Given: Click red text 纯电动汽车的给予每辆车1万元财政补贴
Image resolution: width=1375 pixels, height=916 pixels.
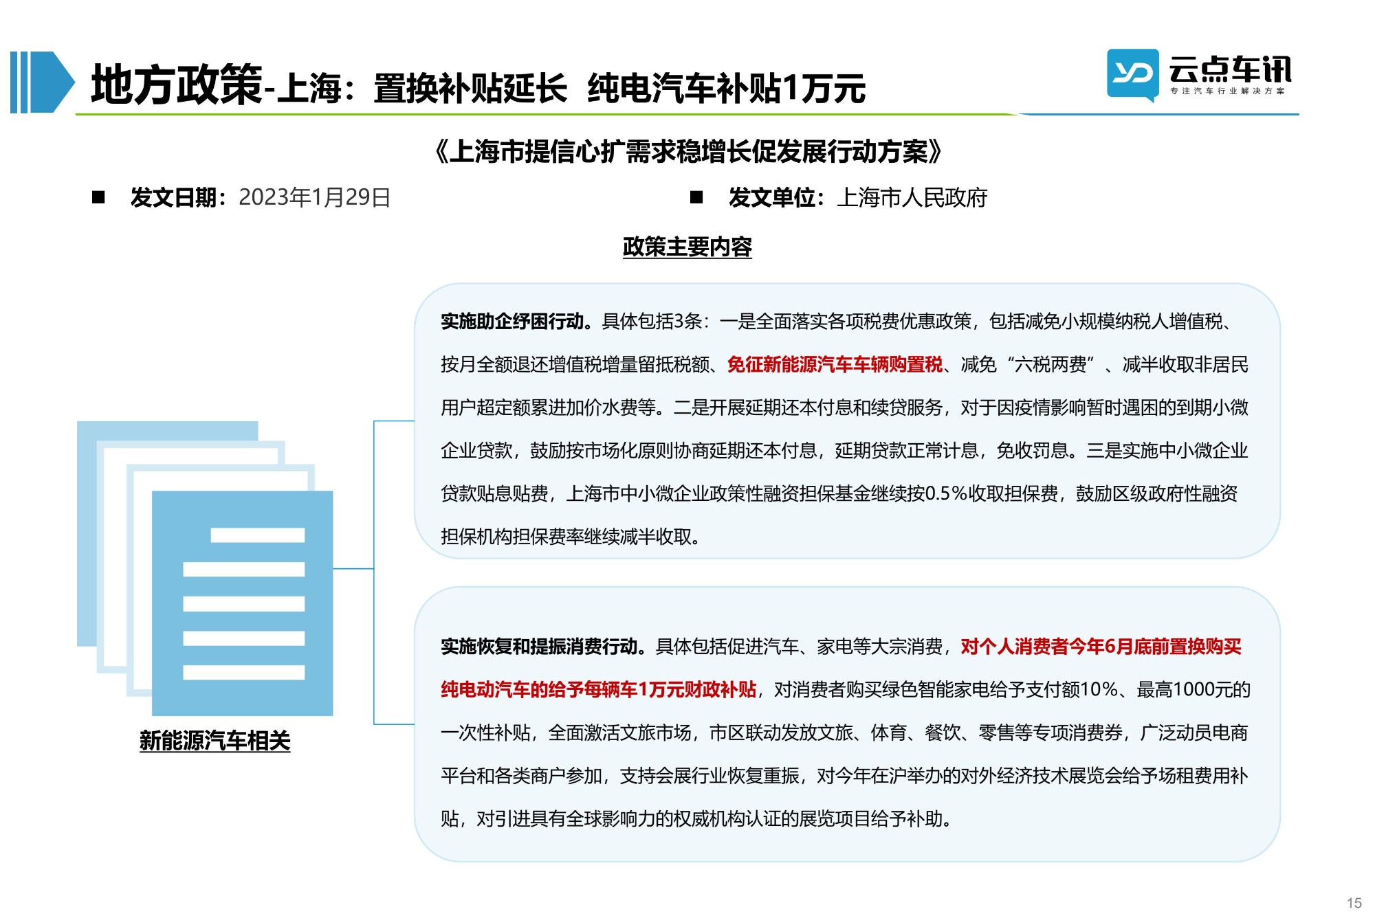Looking at the screenshot, I should [x=599, y=689].
